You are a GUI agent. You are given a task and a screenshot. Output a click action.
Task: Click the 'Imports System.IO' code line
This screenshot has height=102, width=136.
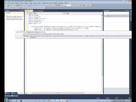(x=34, y=17)
